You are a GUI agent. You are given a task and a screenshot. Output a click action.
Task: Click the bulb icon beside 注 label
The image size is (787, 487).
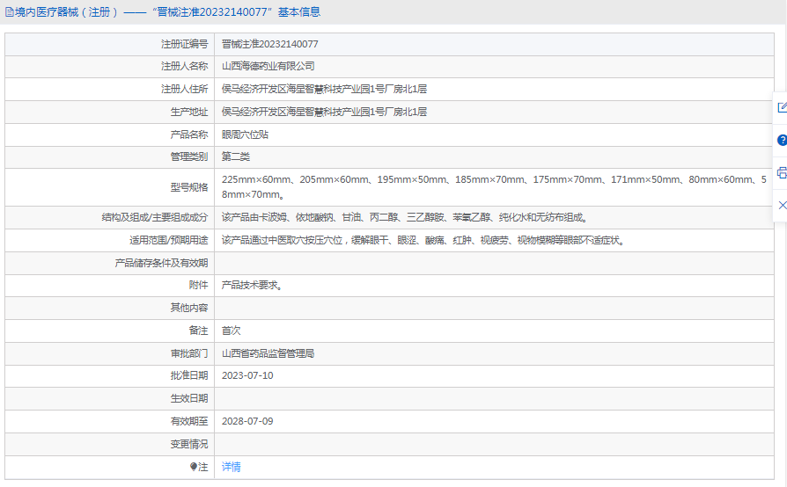194,468
